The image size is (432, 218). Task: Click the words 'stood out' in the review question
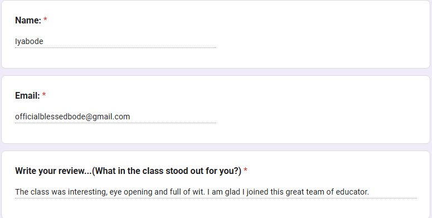[x=170, y=171]
